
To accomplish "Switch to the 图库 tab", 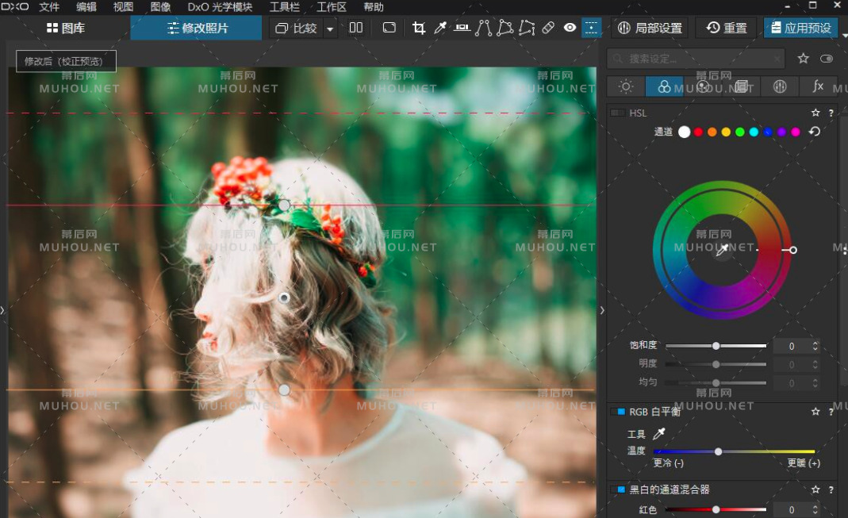I will pos(65,28).
